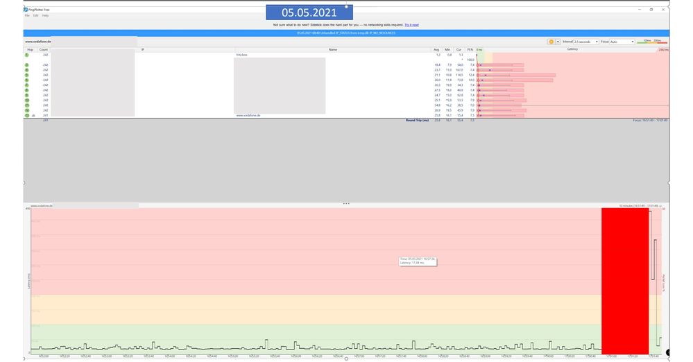This screenshot has width=693, height=362.
Task: Click the 114,5 current latency value
Action: coord(459,75)
